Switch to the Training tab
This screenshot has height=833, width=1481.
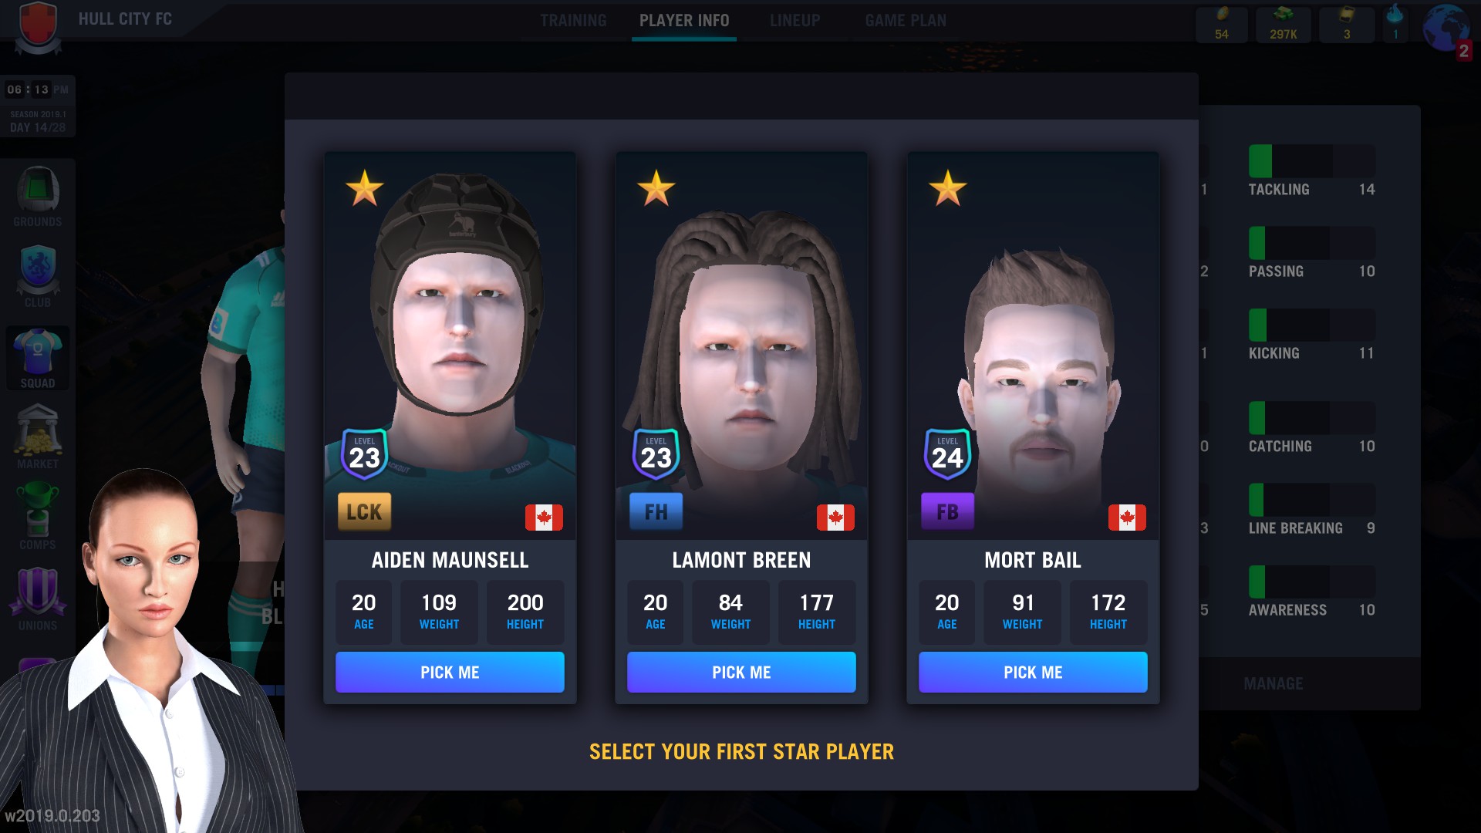pos(573,21)
